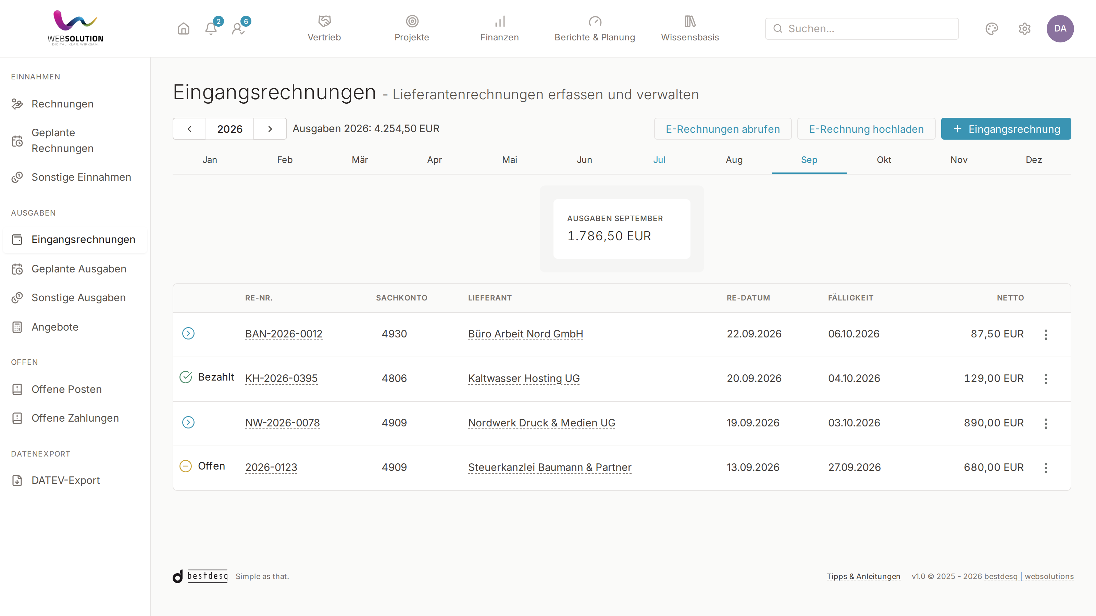Open row menu for invoice 2026-0123
This screenshot has width=1096, height=616.
point(1046,468)
